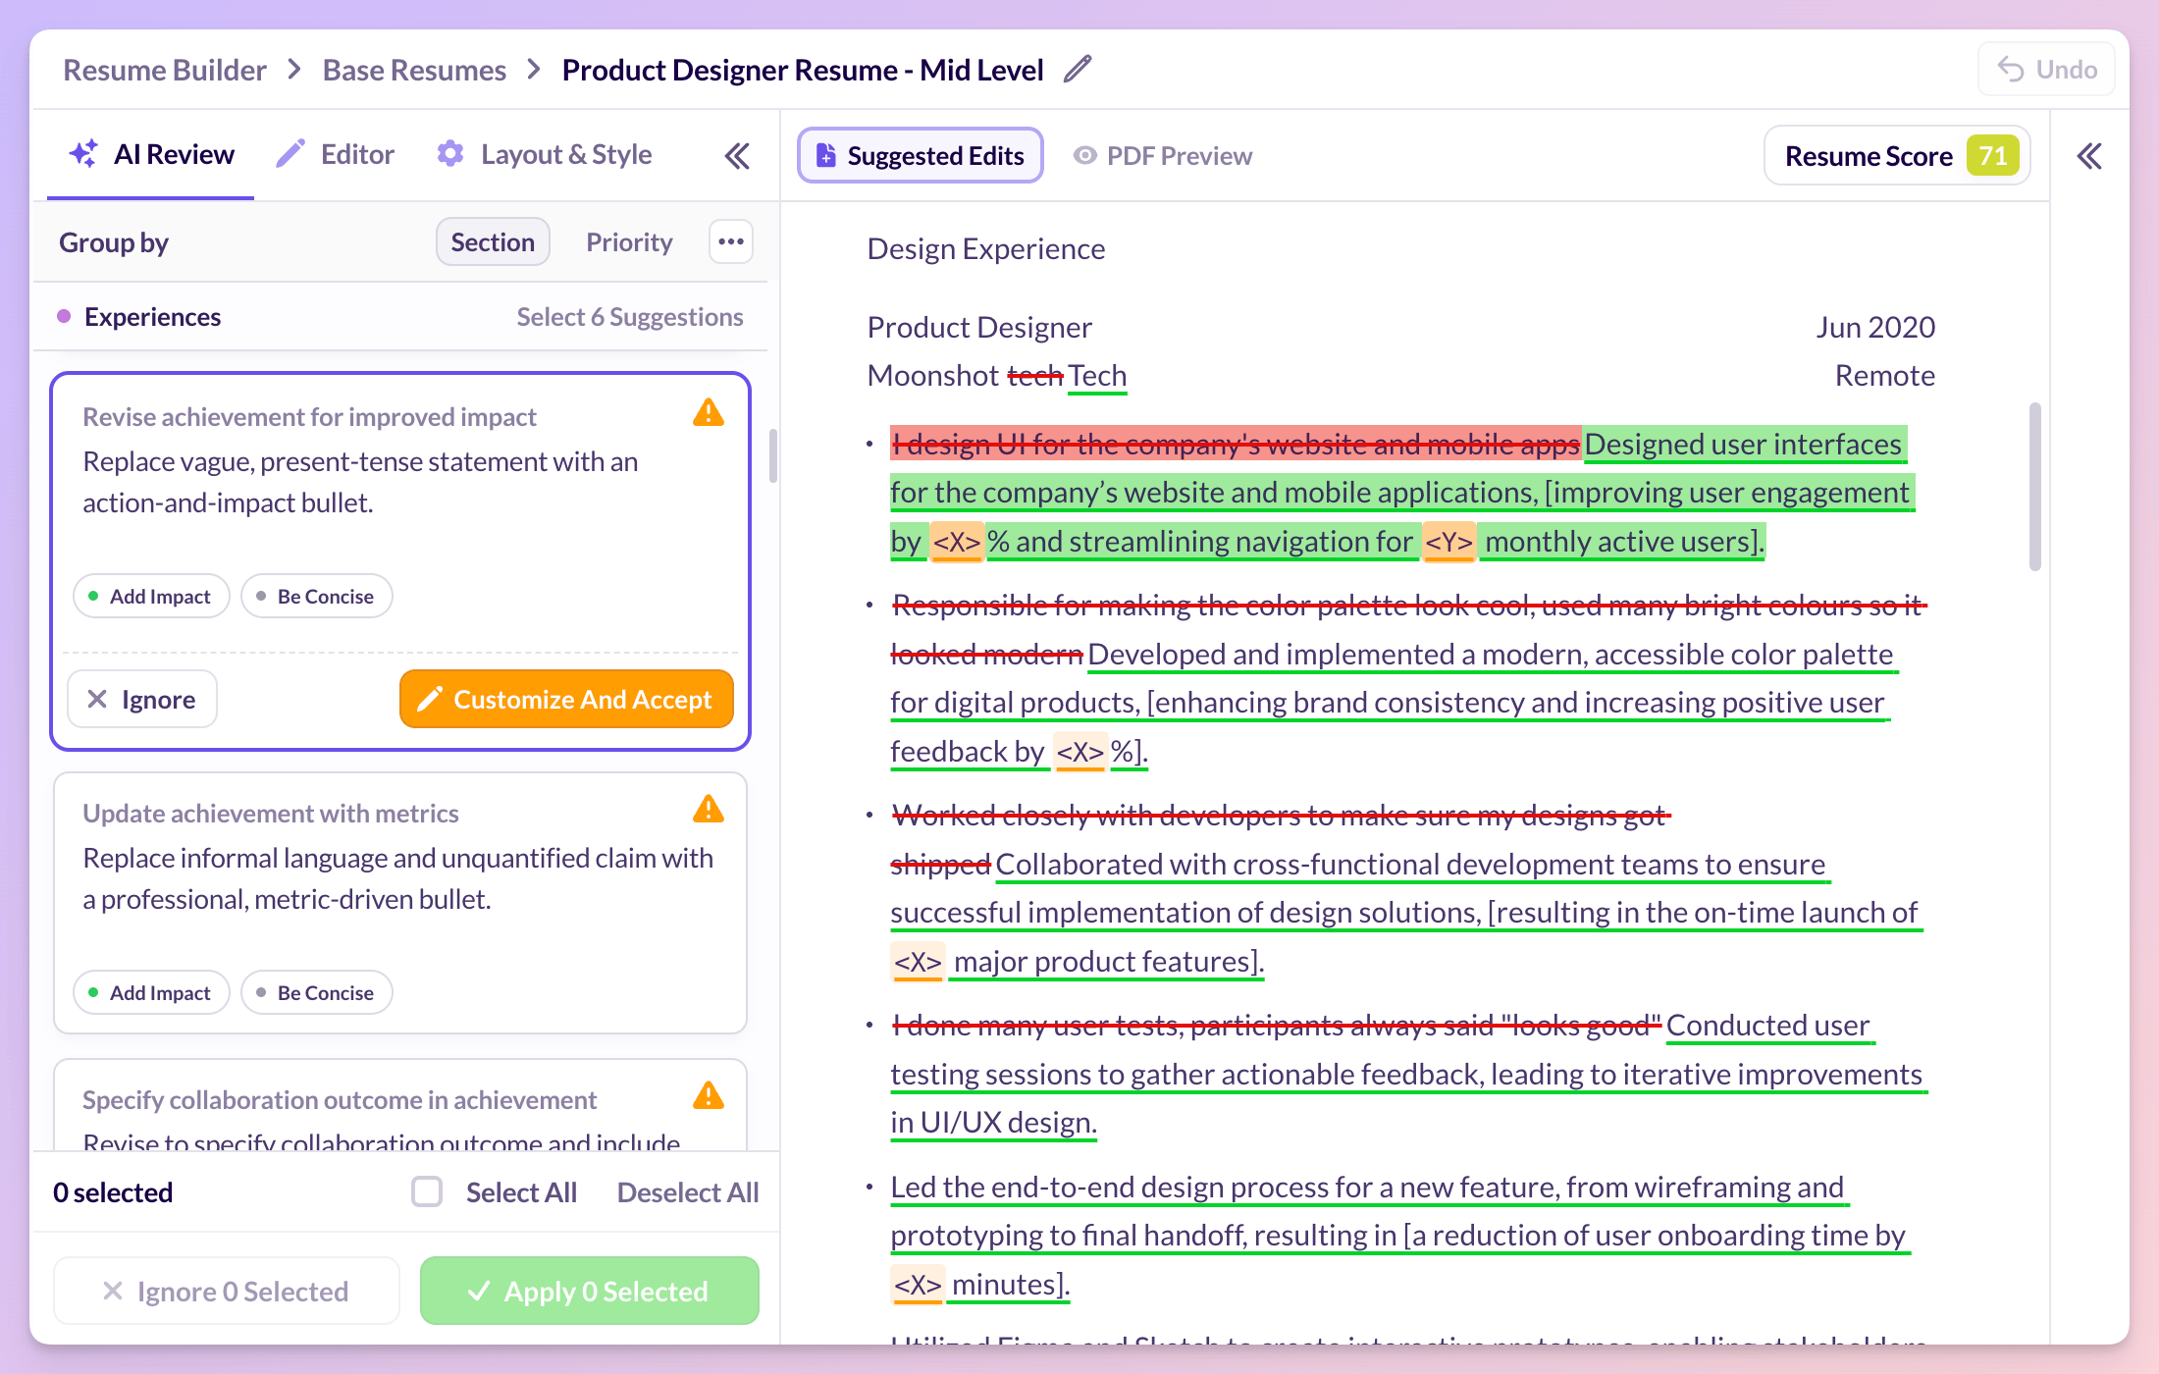Click the resume document scrollbar
This screenshot has width=2159, height=1374.
[2035, 486]
